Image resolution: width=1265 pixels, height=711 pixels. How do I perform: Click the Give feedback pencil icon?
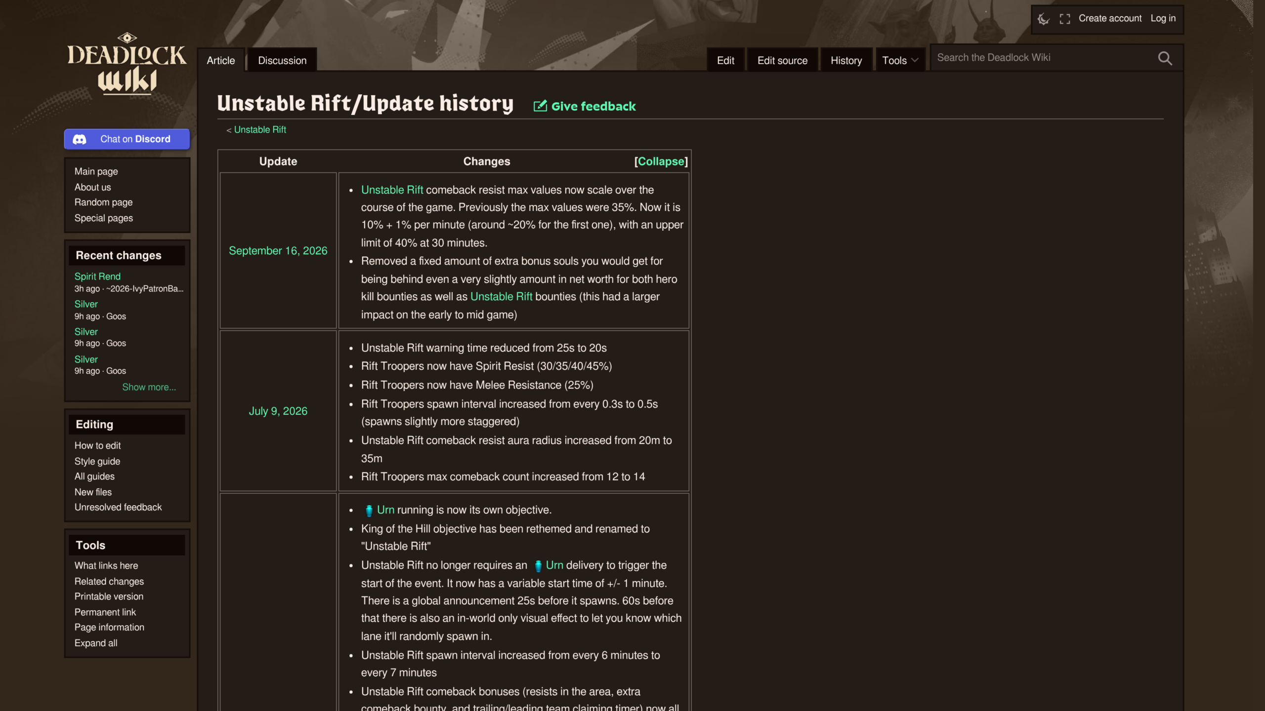click(540, 106)
